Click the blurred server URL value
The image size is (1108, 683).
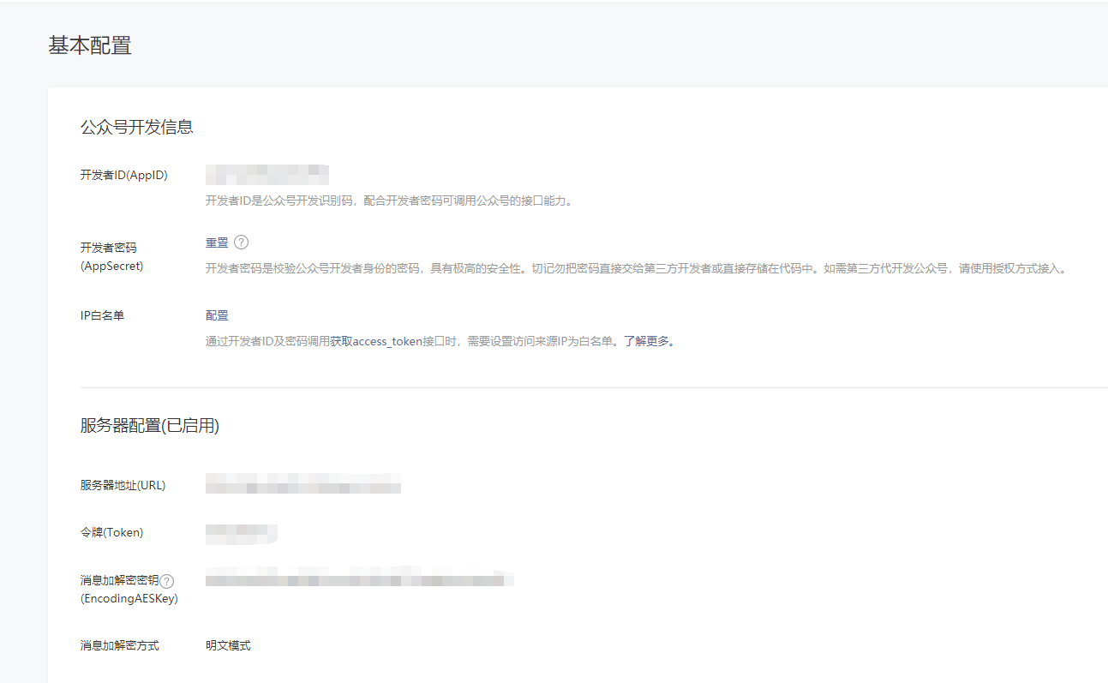[303, 484]
